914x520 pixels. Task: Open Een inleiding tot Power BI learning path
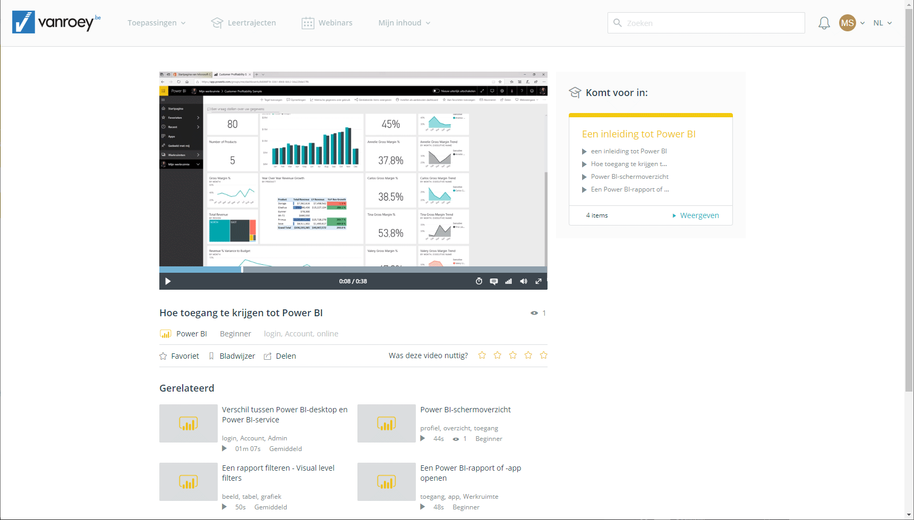[638, 134]
